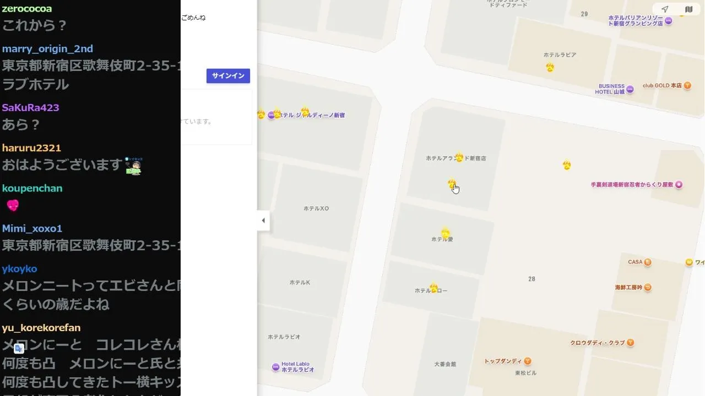Image resolution: width=705 pixels, height=396 pixels.
Task: Open 海鮮工房吟 restaurant pin
Action: click(648, 287)
